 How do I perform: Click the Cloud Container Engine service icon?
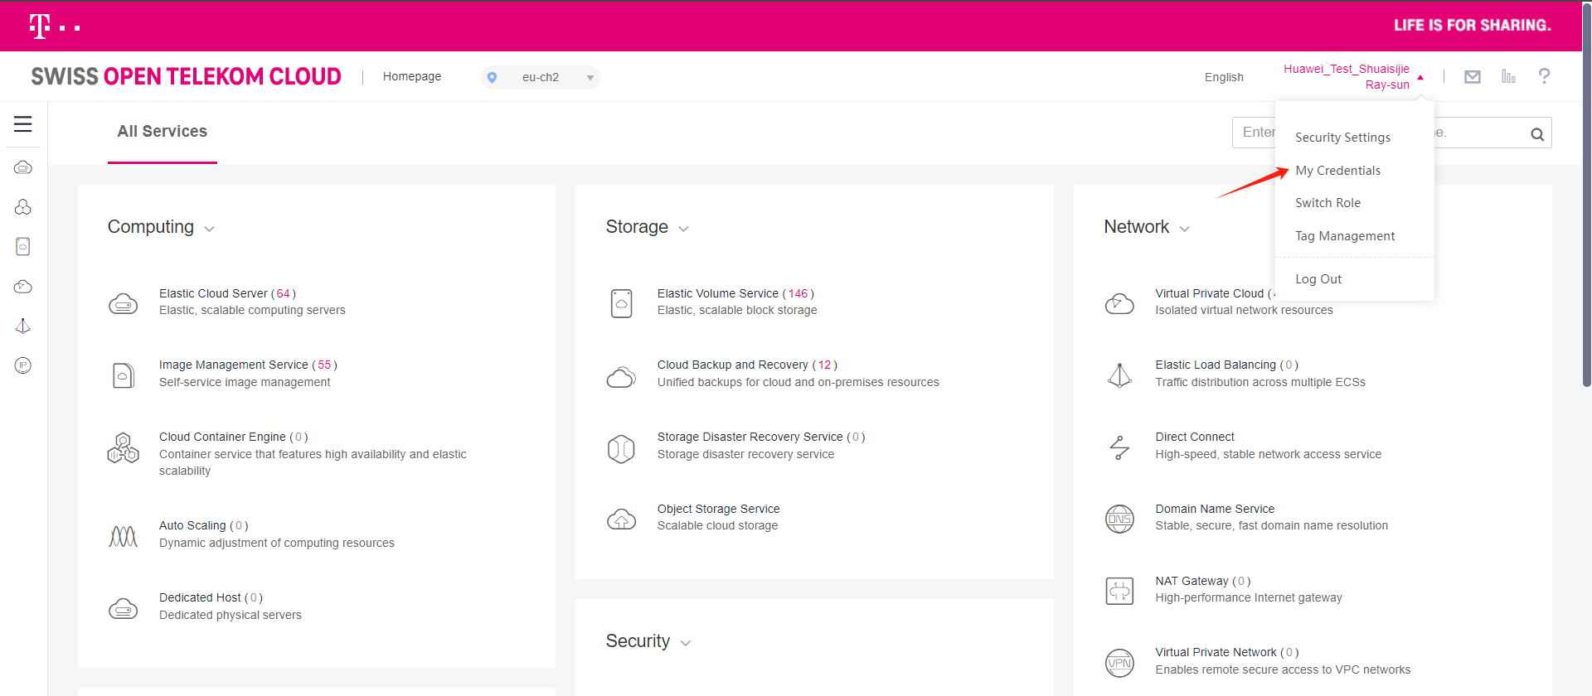tap(124, 448)
